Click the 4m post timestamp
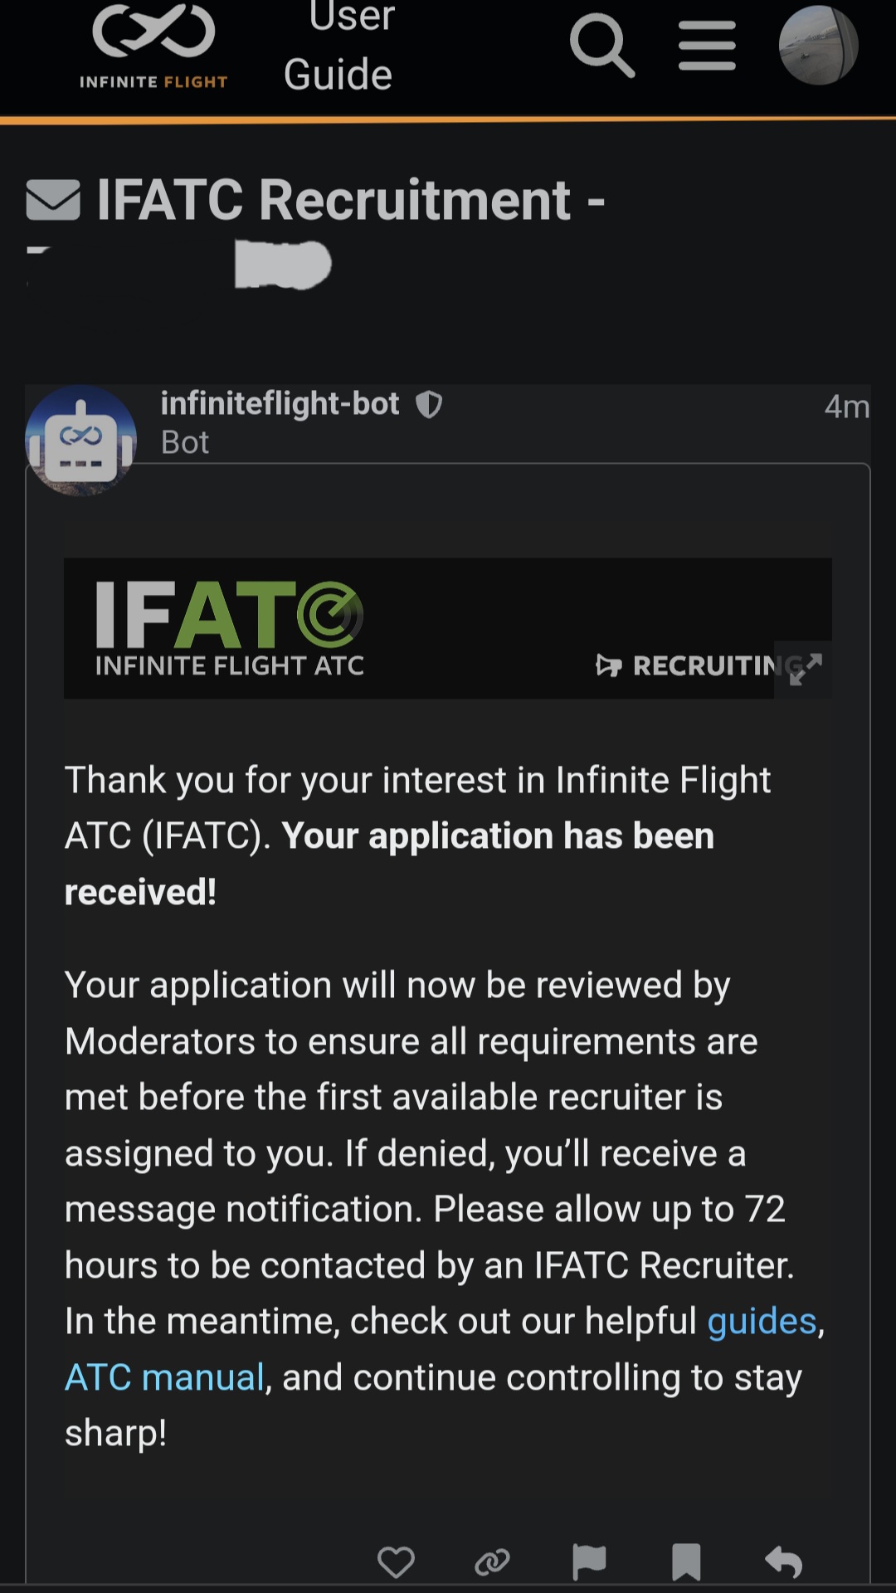Image resolution: width=896 pixels, height=1593 pixels. [x=846, y=407]
